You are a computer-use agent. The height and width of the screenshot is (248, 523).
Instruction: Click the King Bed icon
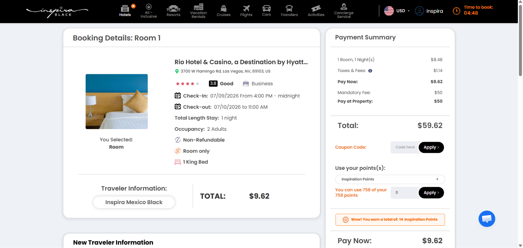(x=177, y=162)
